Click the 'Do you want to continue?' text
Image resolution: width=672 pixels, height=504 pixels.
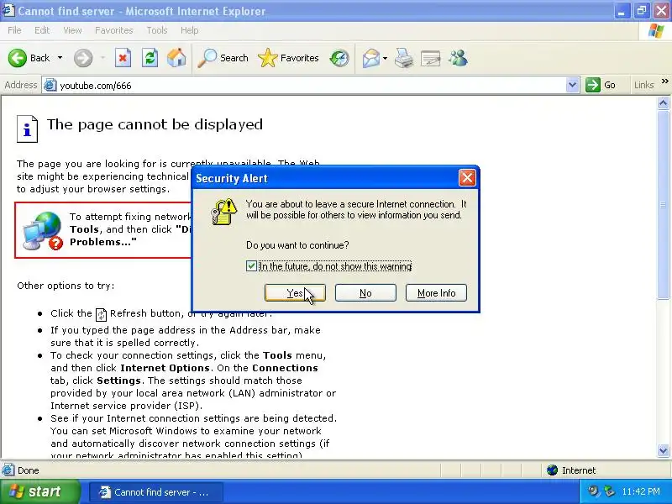(297, 245)
